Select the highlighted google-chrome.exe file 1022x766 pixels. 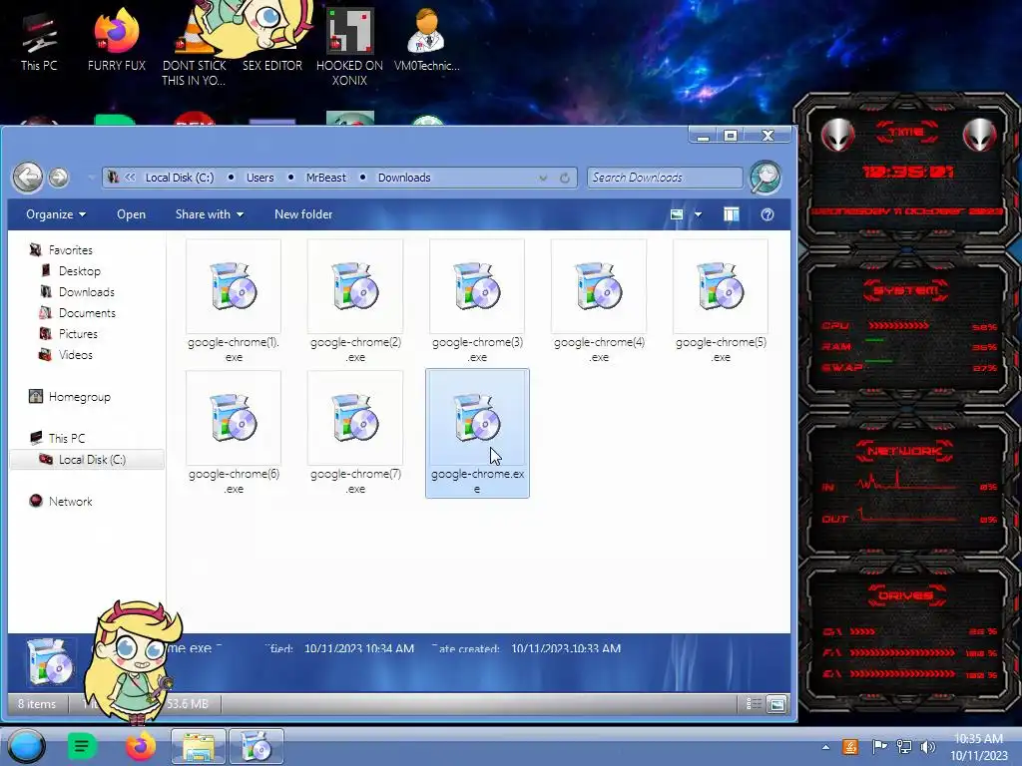pyautogui.click(x=477, y=433)
